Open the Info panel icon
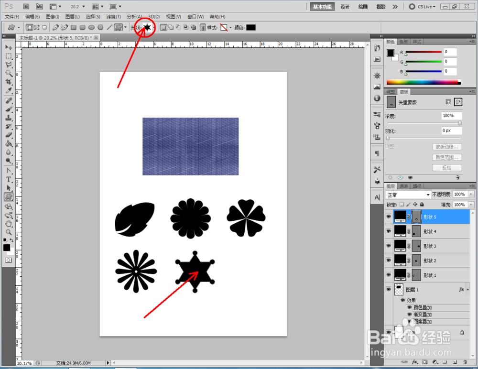 (377, 98)
